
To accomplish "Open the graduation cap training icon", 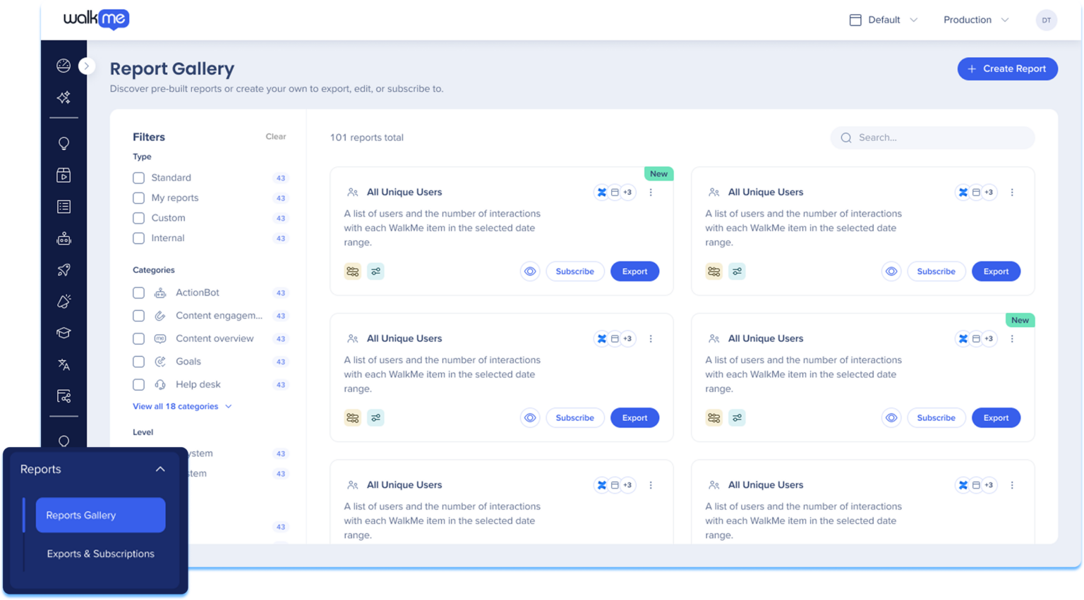I will (x=64, y=333).
